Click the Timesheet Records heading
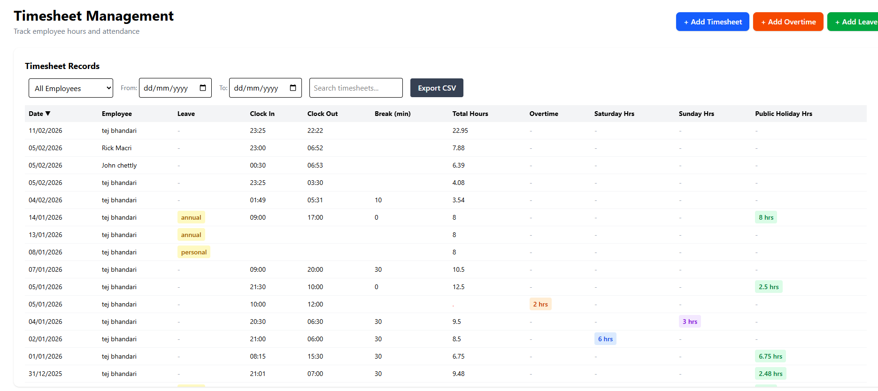This screenshot has width=878, height=391. pos(62,66)
